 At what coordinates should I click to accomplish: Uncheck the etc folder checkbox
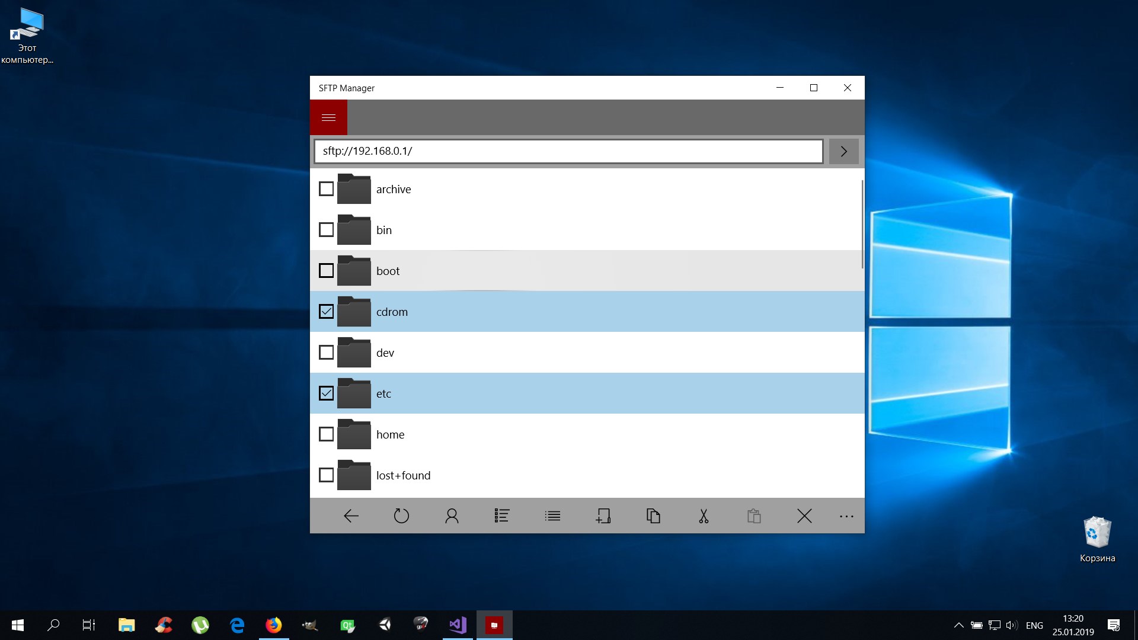pos(326,393)
